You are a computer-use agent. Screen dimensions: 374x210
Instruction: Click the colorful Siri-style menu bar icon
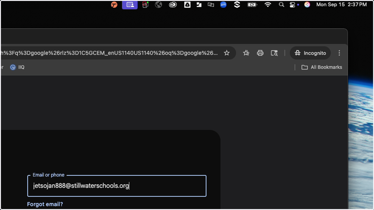tap(307, 5)
